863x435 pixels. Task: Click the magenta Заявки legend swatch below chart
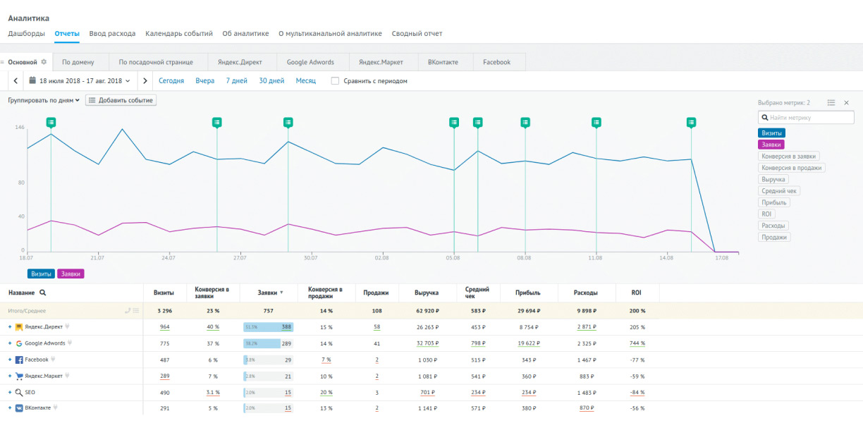click(71, 274)
